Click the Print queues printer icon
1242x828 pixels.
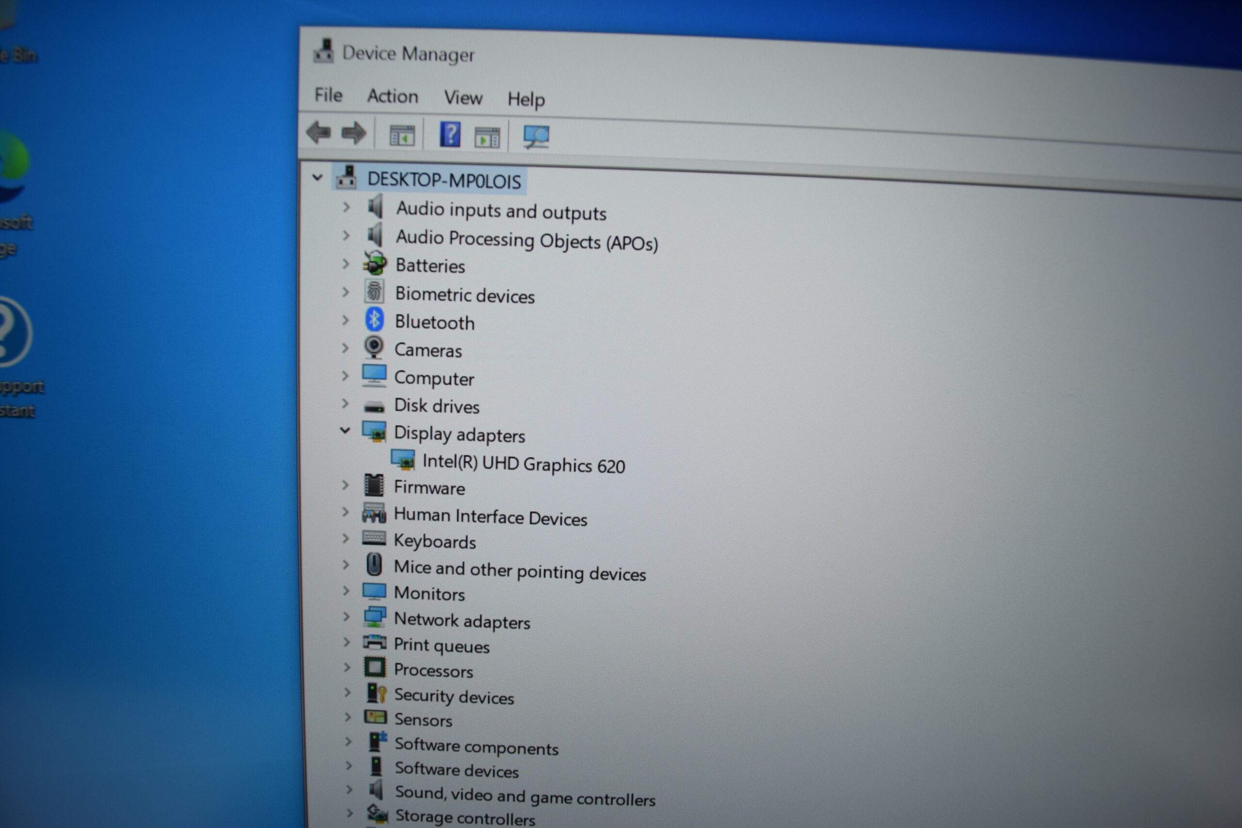375,642
